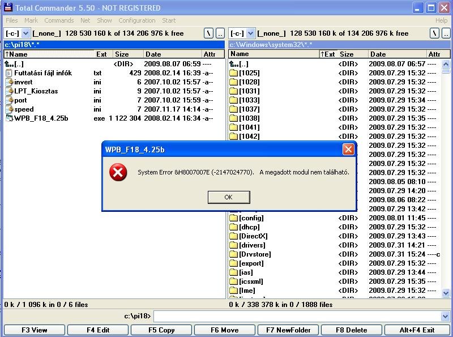Open the Help menu
The width and height of the screenshot is (453, 337).
pyautogui.click(x=441, y=20)
